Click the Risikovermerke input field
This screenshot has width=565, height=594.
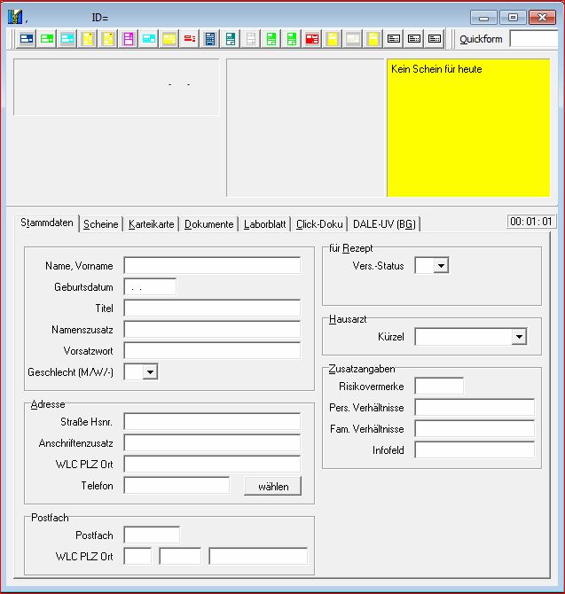[x=439, y=386]
